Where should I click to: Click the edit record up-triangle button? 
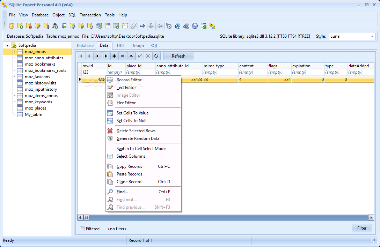[x=131, y=56]
